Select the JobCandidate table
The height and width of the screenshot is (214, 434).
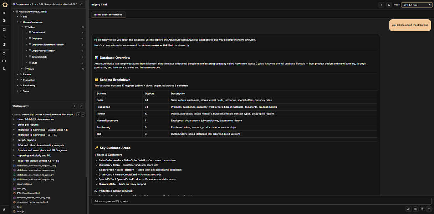(x=39, y=57)
